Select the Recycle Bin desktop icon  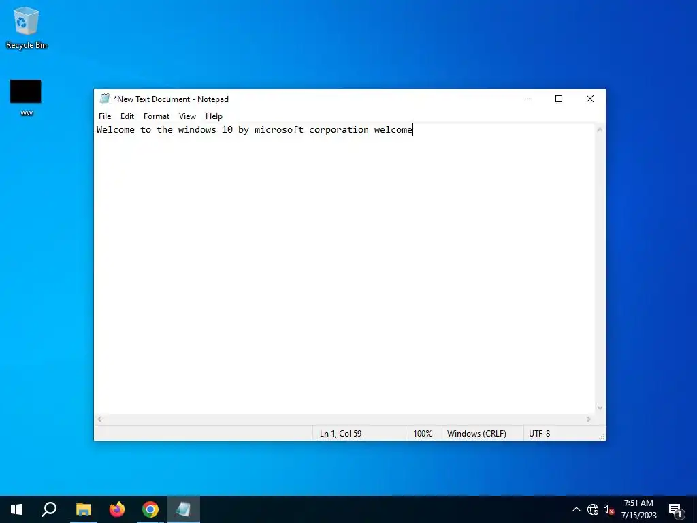coord(27,27)
